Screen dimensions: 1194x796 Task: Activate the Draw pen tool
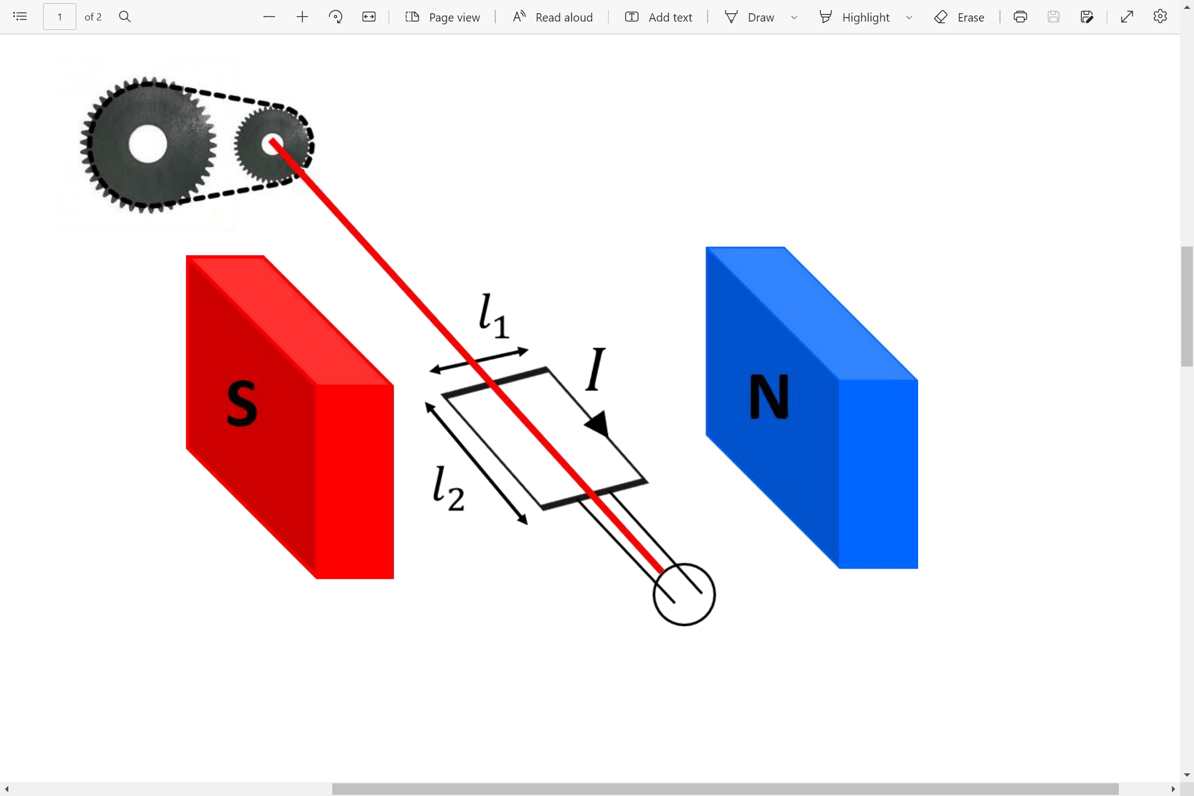[x=750, y=17]
